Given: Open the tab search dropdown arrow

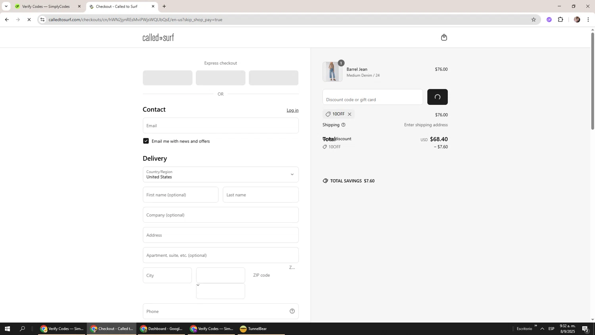Looking at the screenshot, I should [6, 6].
